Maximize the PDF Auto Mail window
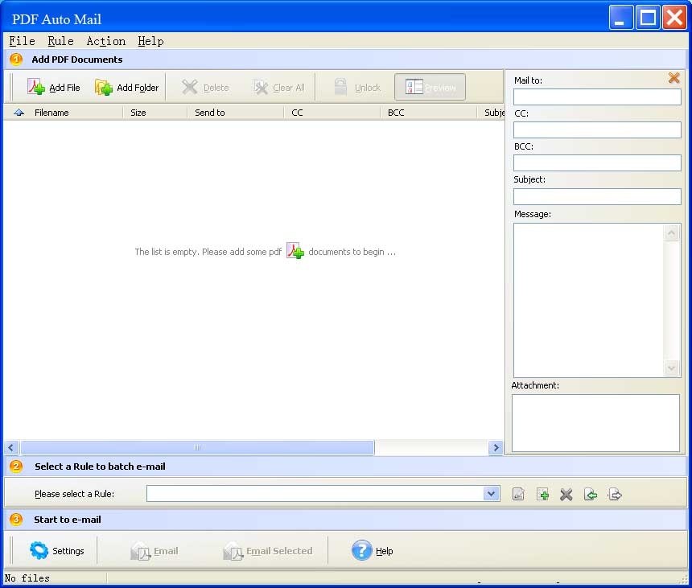Image resolution: width=692 pixels, height=588 pixels. pos(648,18)
